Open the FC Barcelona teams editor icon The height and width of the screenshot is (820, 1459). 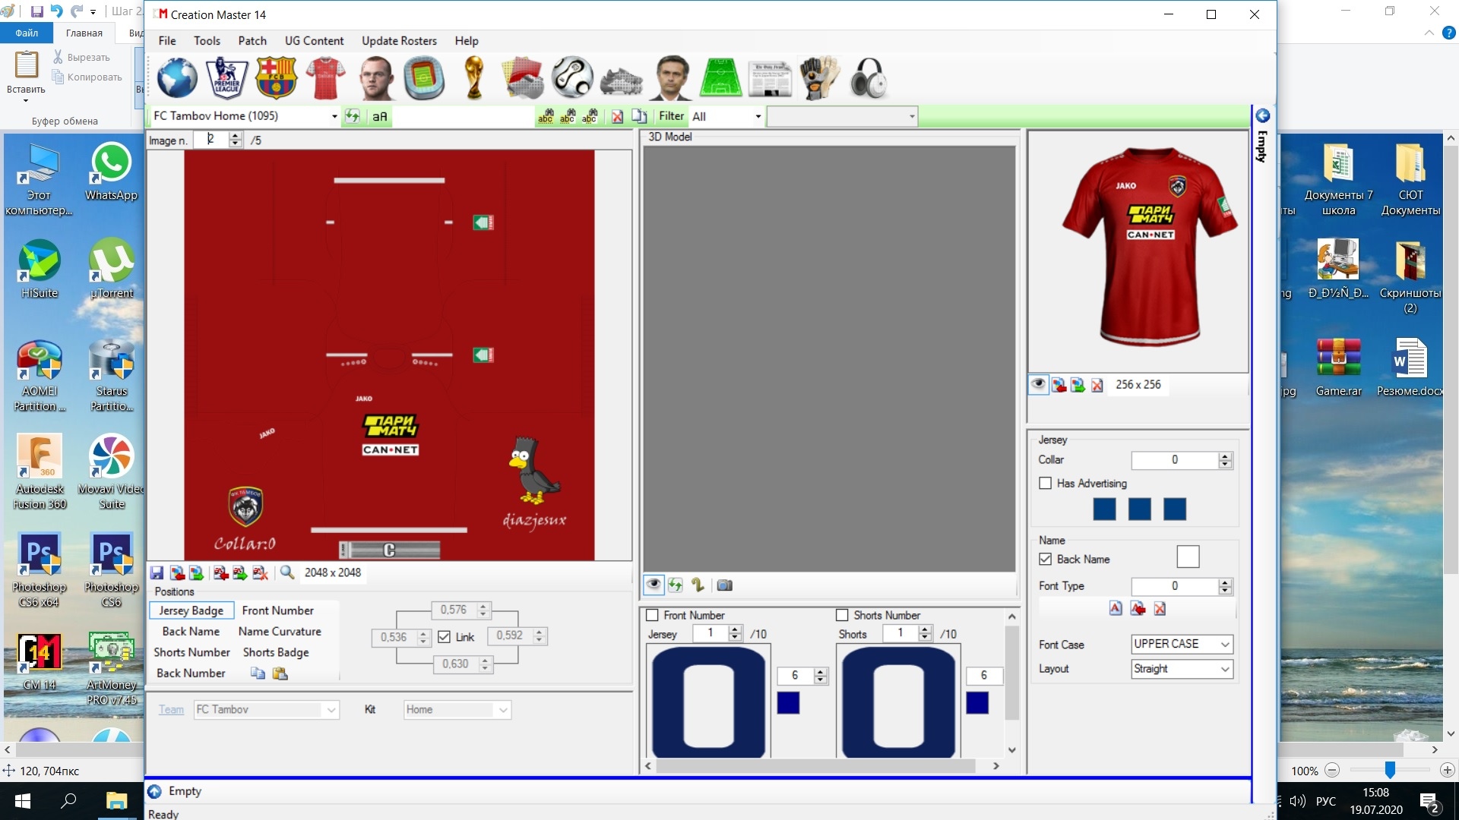tap(276, 78)
